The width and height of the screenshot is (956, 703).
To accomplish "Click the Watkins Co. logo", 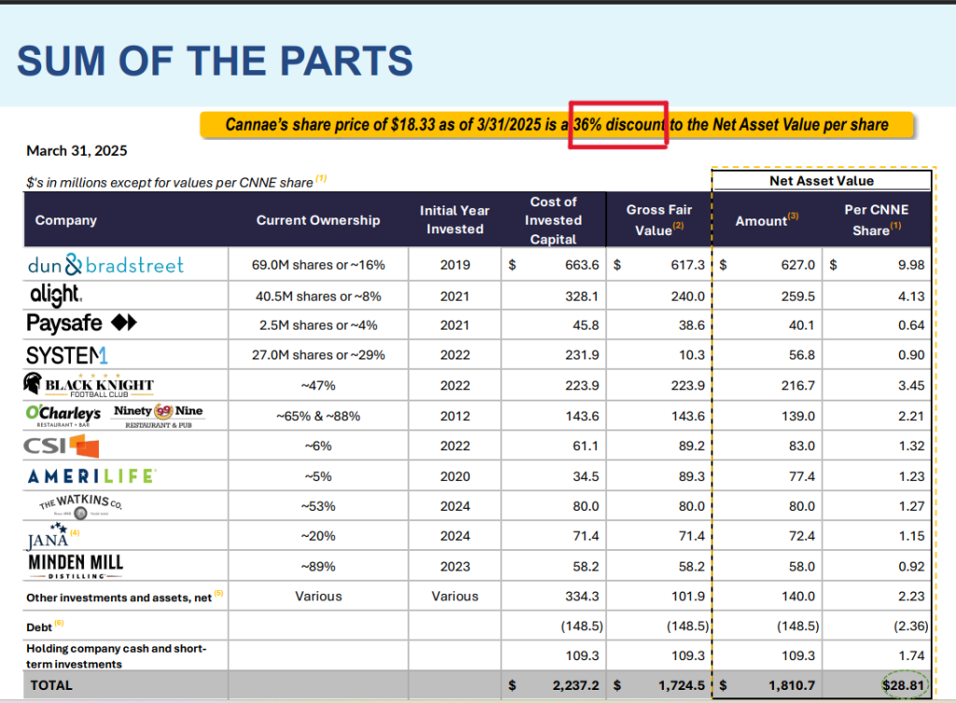I will click(81, 506).
